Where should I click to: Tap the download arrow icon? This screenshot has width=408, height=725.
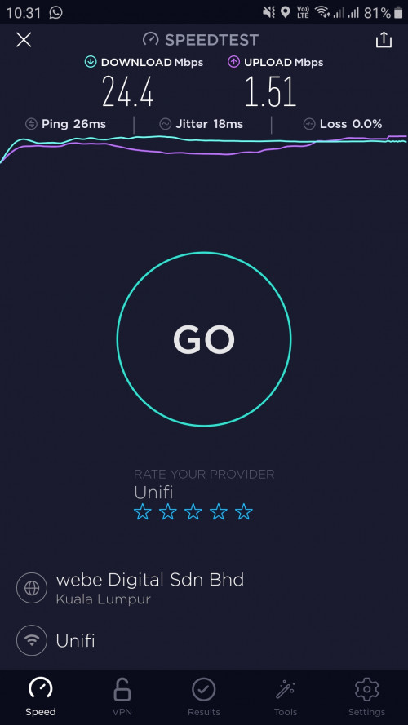click(91, 62)
